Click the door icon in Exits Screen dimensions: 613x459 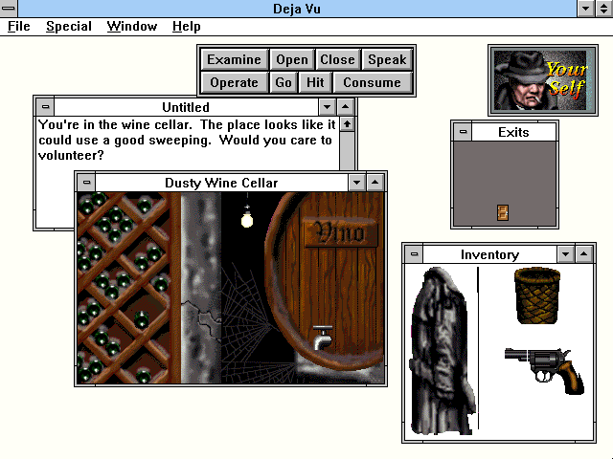click(x=503, y=212)
